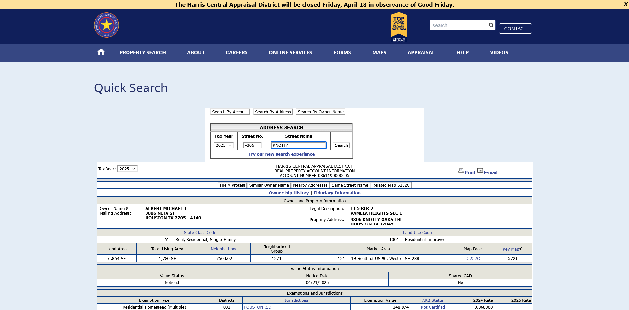
Task: Click File A Protest button
Action: [x=232, y=185]
